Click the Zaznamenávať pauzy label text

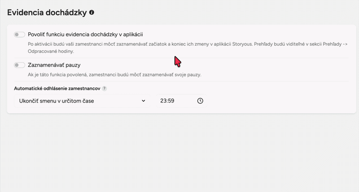[54, 65]
